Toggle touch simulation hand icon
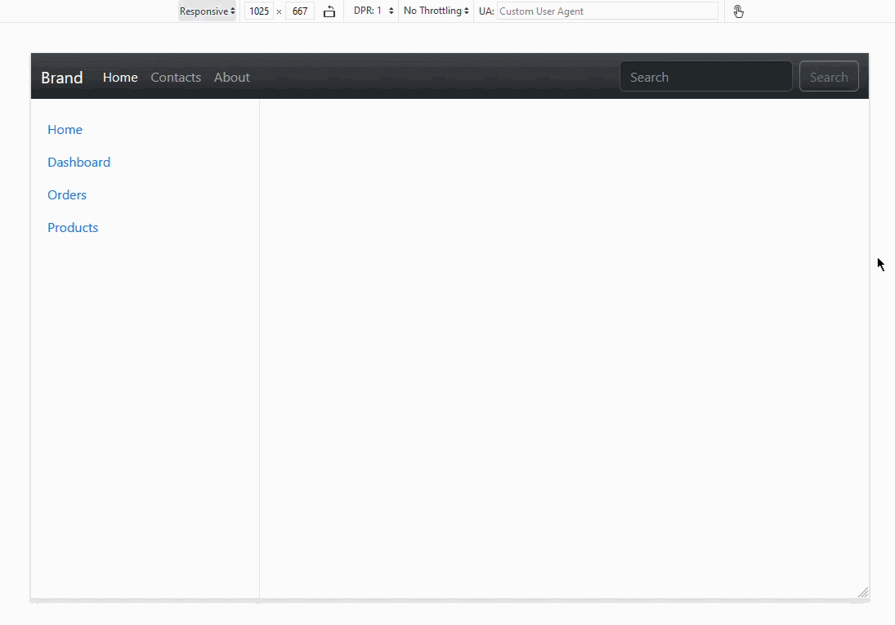 [x=738, y=11]
